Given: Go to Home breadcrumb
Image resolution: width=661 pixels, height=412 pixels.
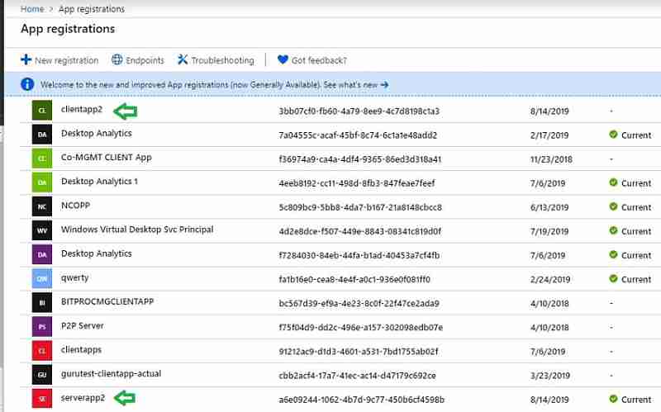Looking at the screenshot, I should 32,9.
